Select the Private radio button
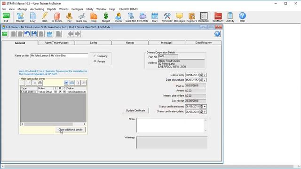This screenshot has height=169, width=301. click(x=95, y=61)
